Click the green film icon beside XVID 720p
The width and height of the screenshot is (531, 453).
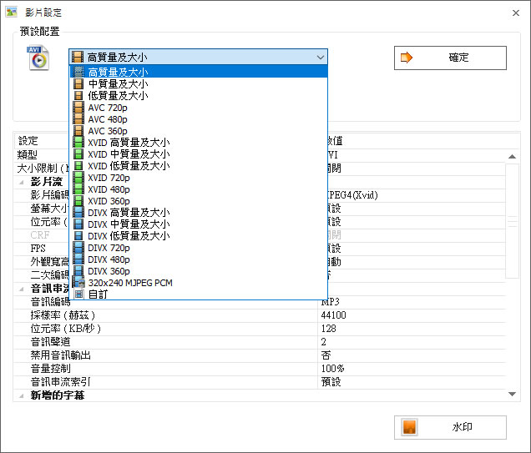[78, 178]
